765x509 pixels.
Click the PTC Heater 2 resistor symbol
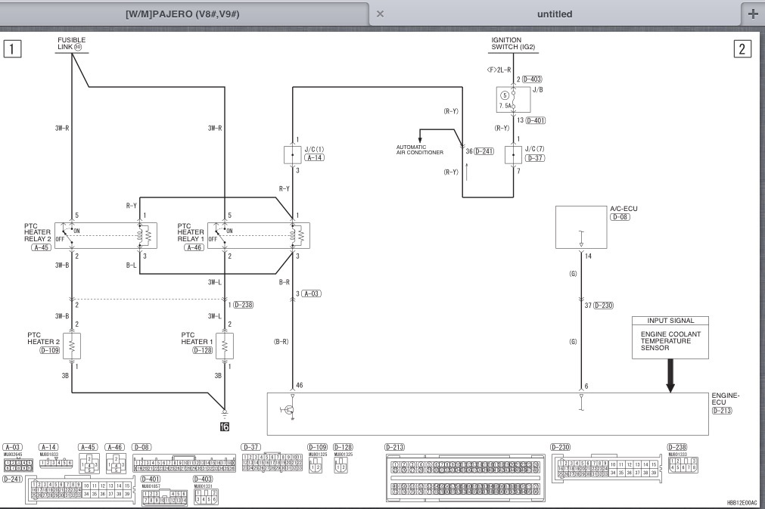(72, 346)
